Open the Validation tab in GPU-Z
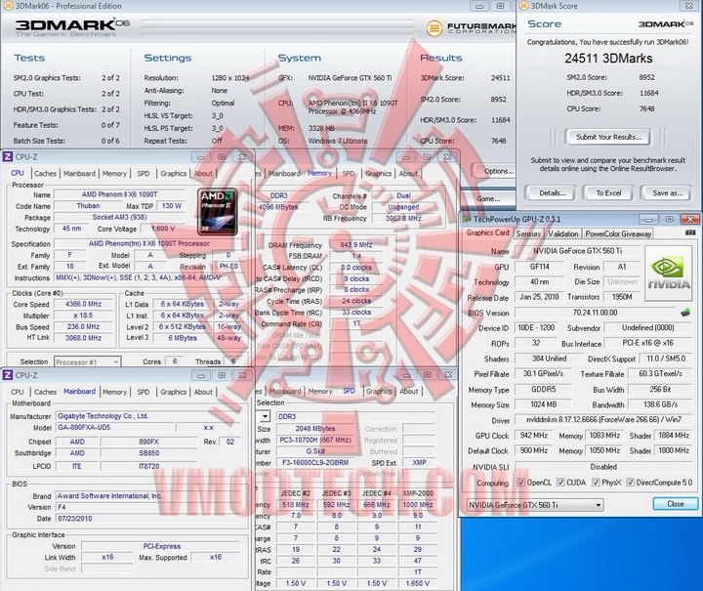 tap(563, 233)
